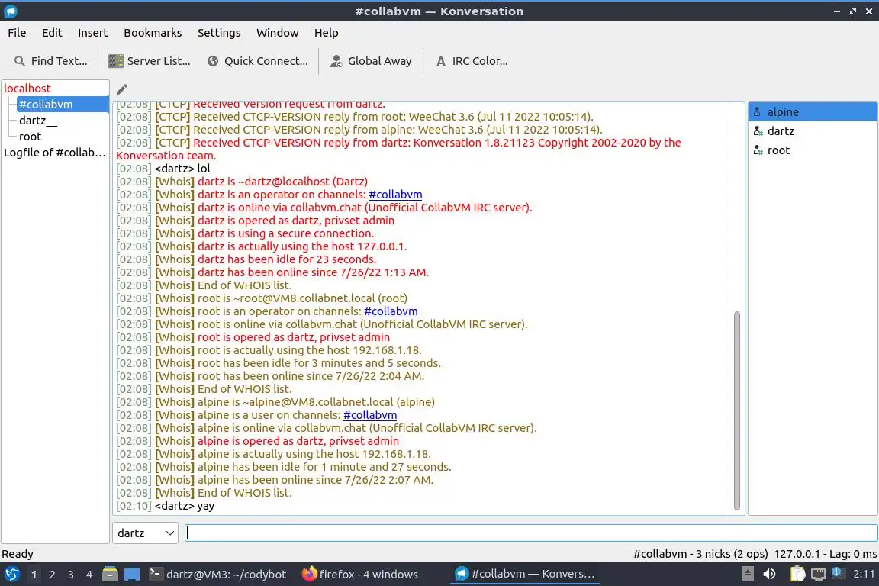
Task: Click root operator icon in nick list
Action: [758, 150]
